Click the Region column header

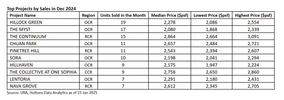[88, 16]
